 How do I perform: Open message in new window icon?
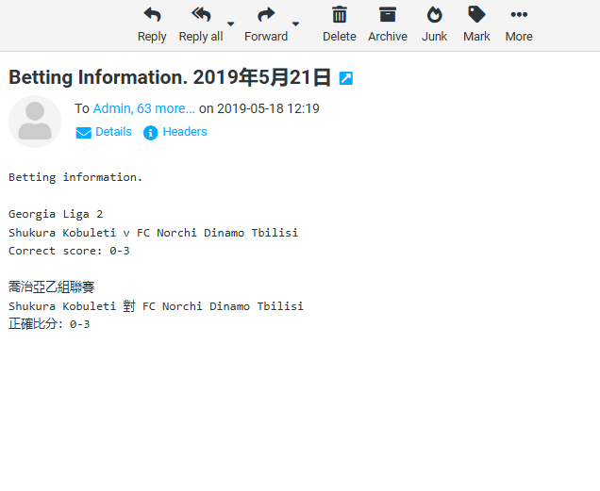pyautogui.click(x=346, y=78)
